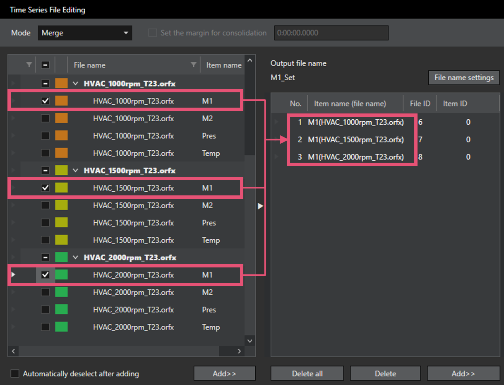
Task: Enable Automatically deselect after adding
Action: click(15, 374)
